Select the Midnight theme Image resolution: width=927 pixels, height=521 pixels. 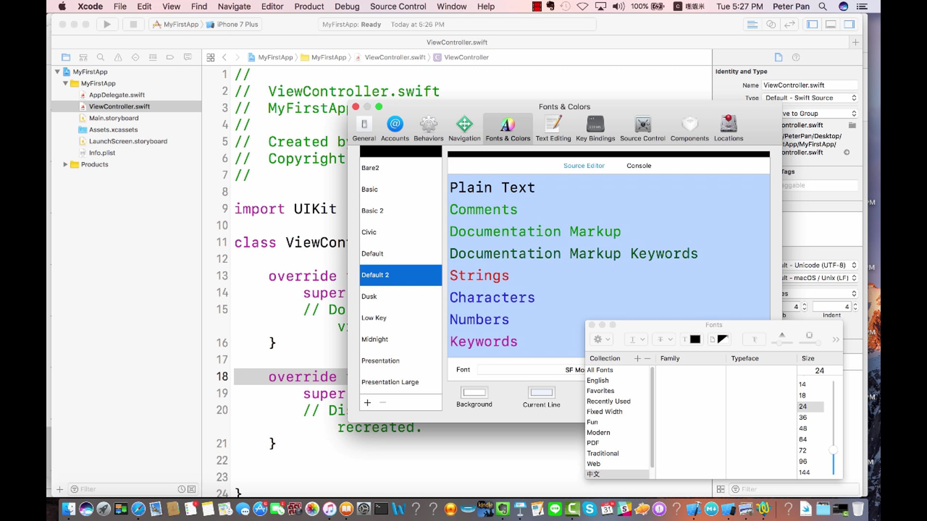tap(375, 339)
